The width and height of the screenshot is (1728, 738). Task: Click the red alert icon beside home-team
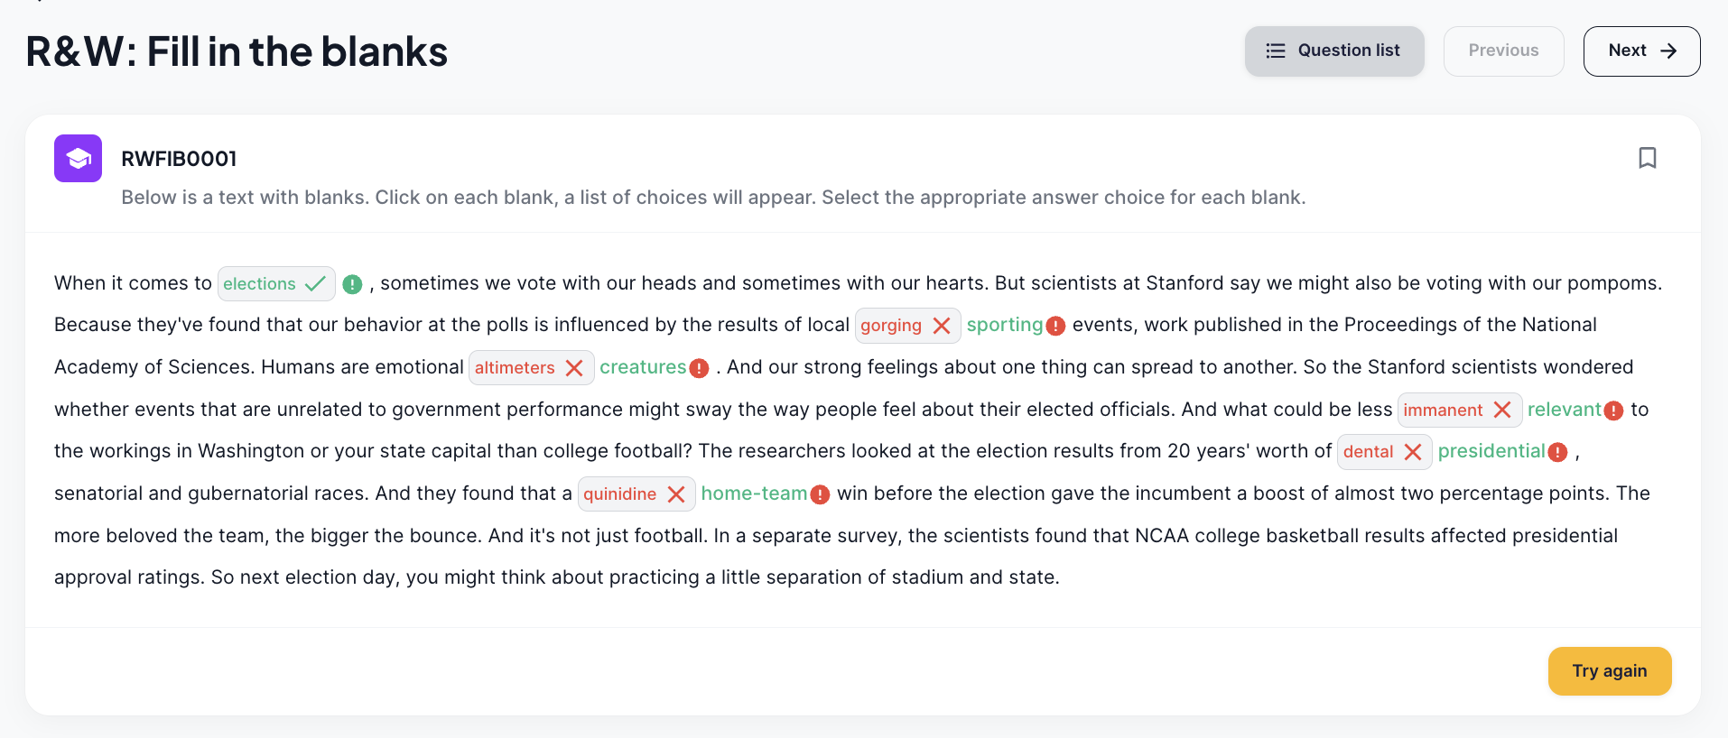820,494
